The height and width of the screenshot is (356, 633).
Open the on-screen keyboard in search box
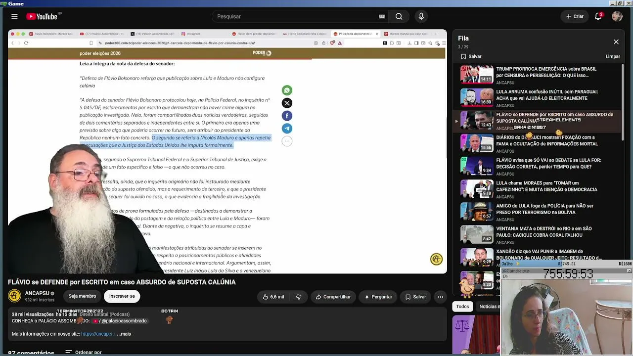point(382,16)
